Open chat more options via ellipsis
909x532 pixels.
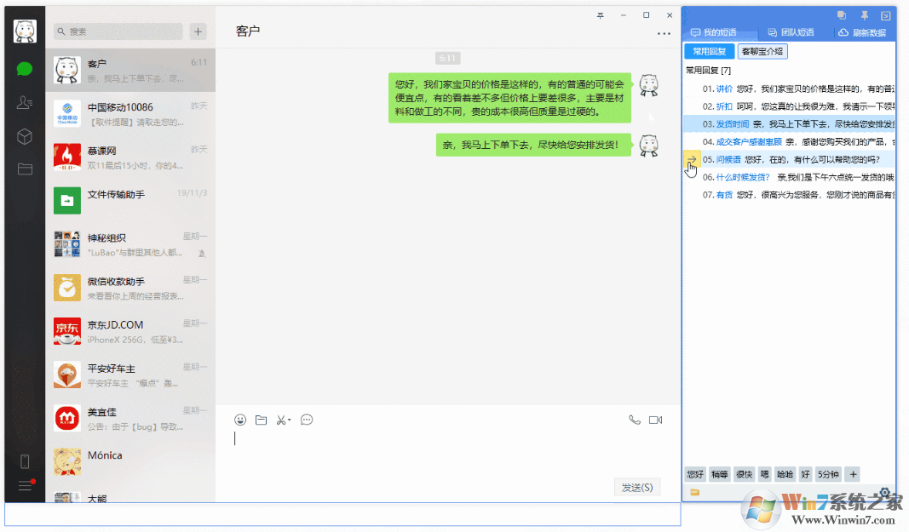[x=664, y=31]
